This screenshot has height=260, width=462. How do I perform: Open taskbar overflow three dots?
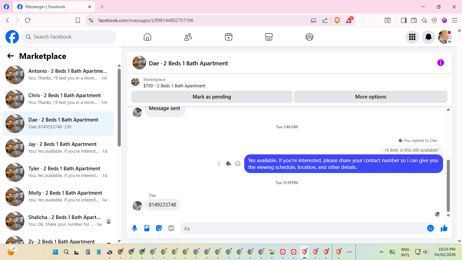tap(349, 252)
